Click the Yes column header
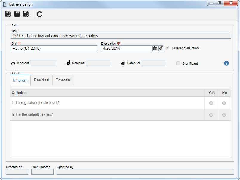This screenshot has height=180, width=240. 211,93
